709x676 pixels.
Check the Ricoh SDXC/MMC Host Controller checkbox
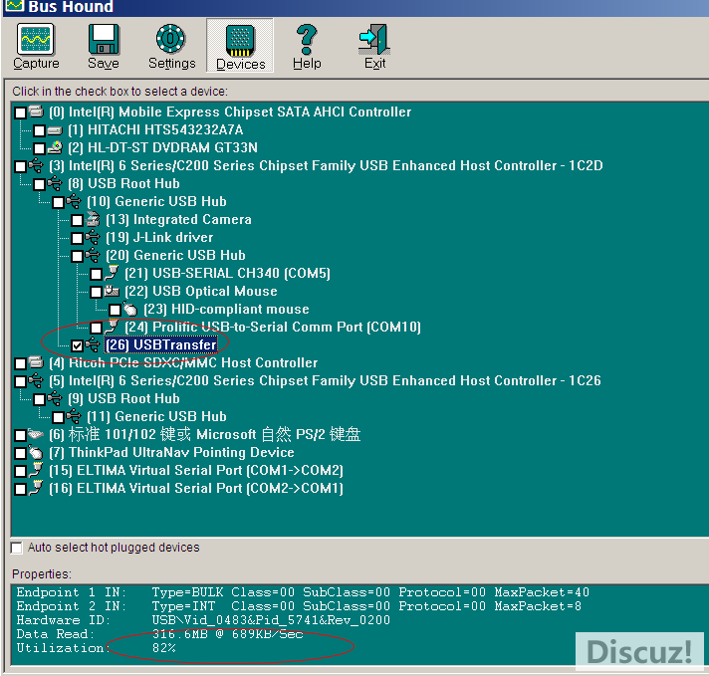(20, 363)
